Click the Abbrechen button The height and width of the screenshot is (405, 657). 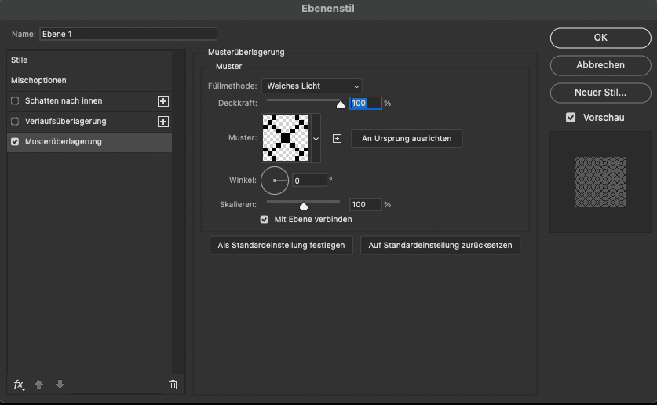[600, 65]
